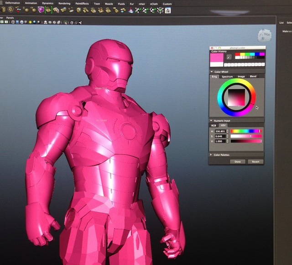Switch numeric input to RGB mode
The height and width of the screenshot is (265, 292).
tap(214, 125)
